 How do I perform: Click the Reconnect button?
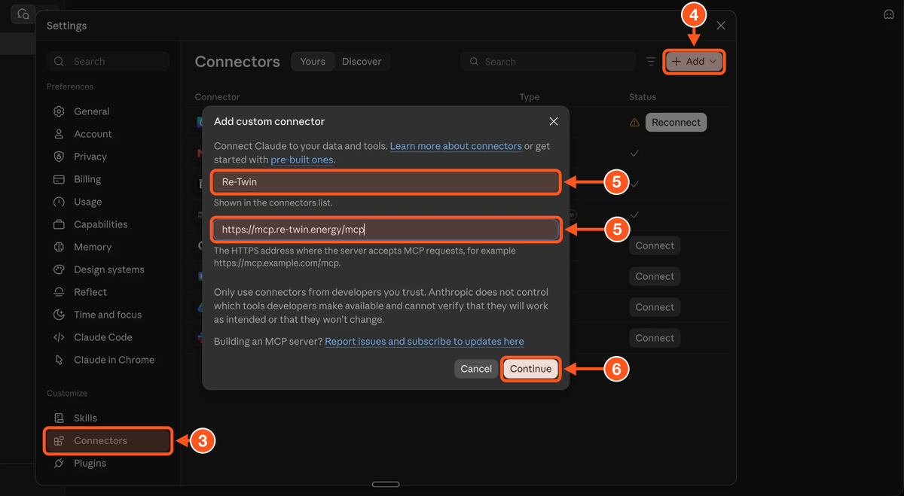point(676,123)
